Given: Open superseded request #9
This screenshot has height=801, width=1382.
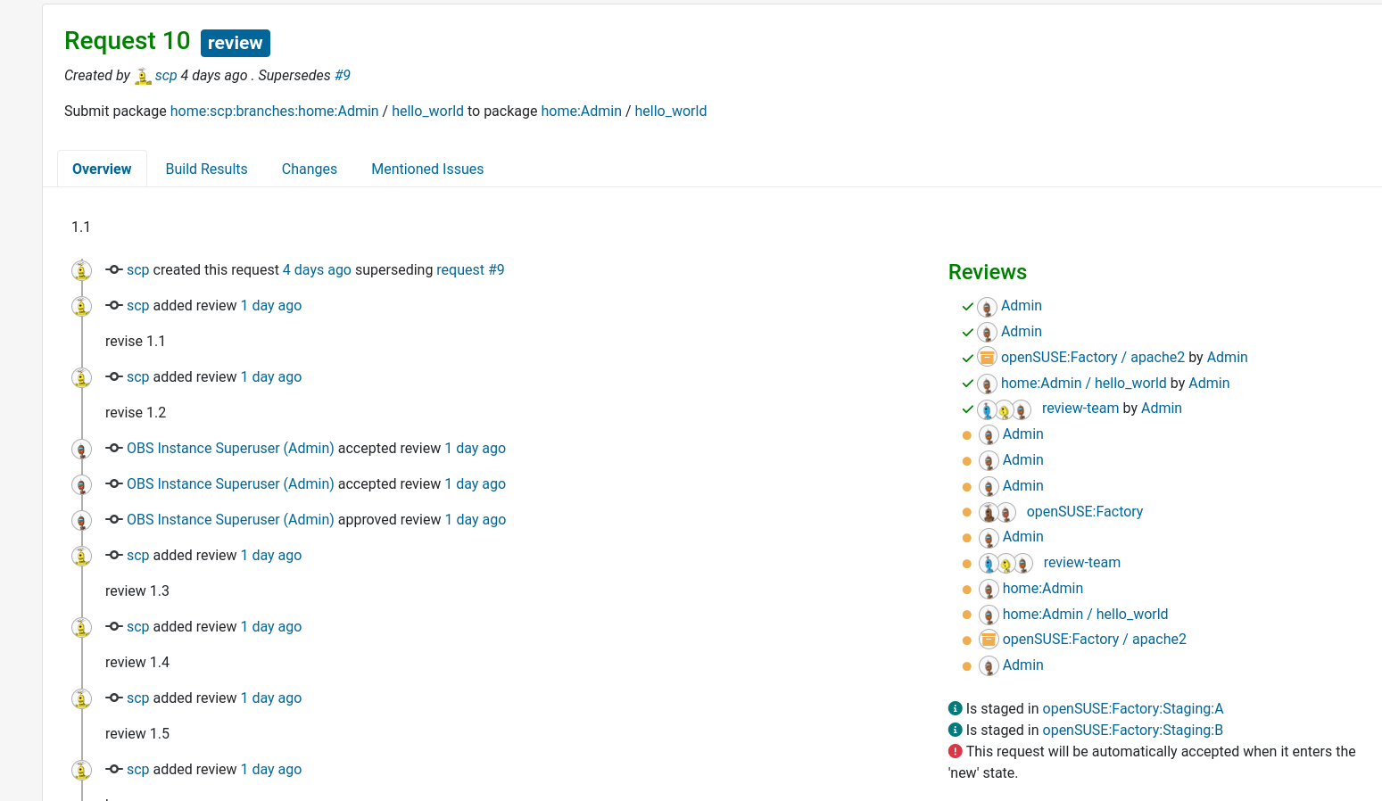Looking at the screenshot, I should (343, 75).
